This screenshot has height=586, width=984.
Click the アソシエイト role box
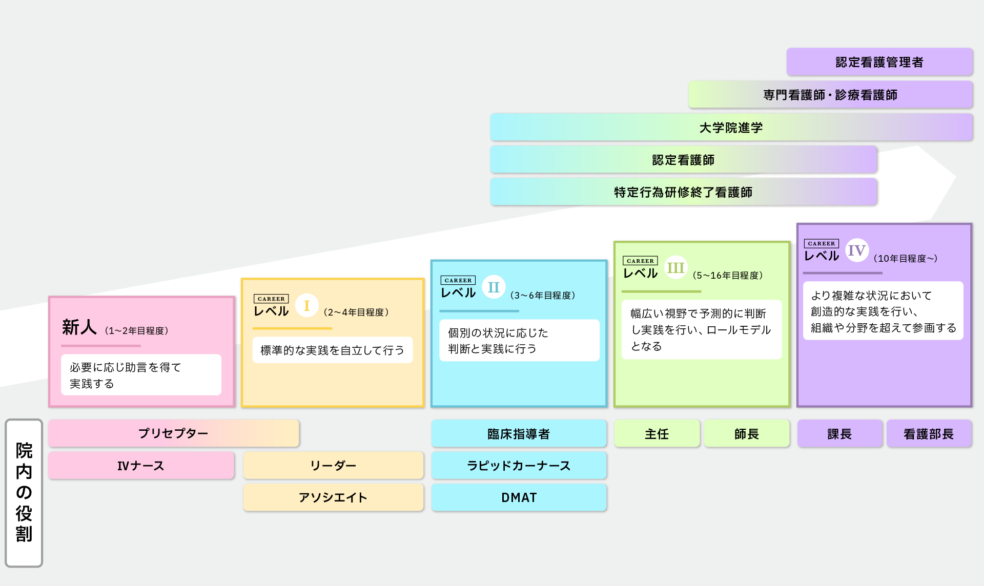333,497
